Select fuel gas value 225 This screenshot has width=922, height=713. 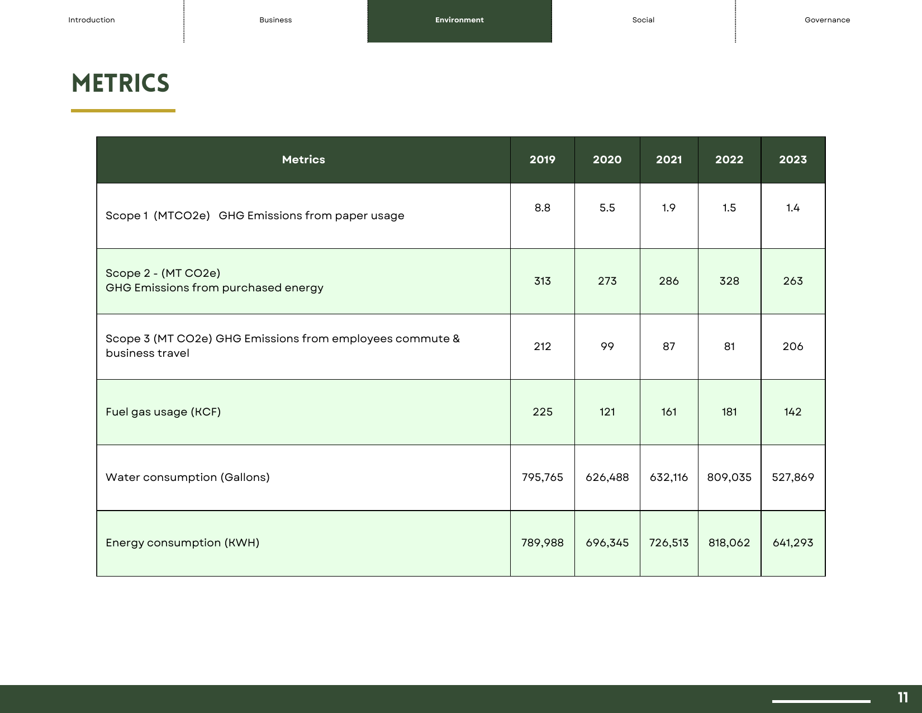click(543, 412)
